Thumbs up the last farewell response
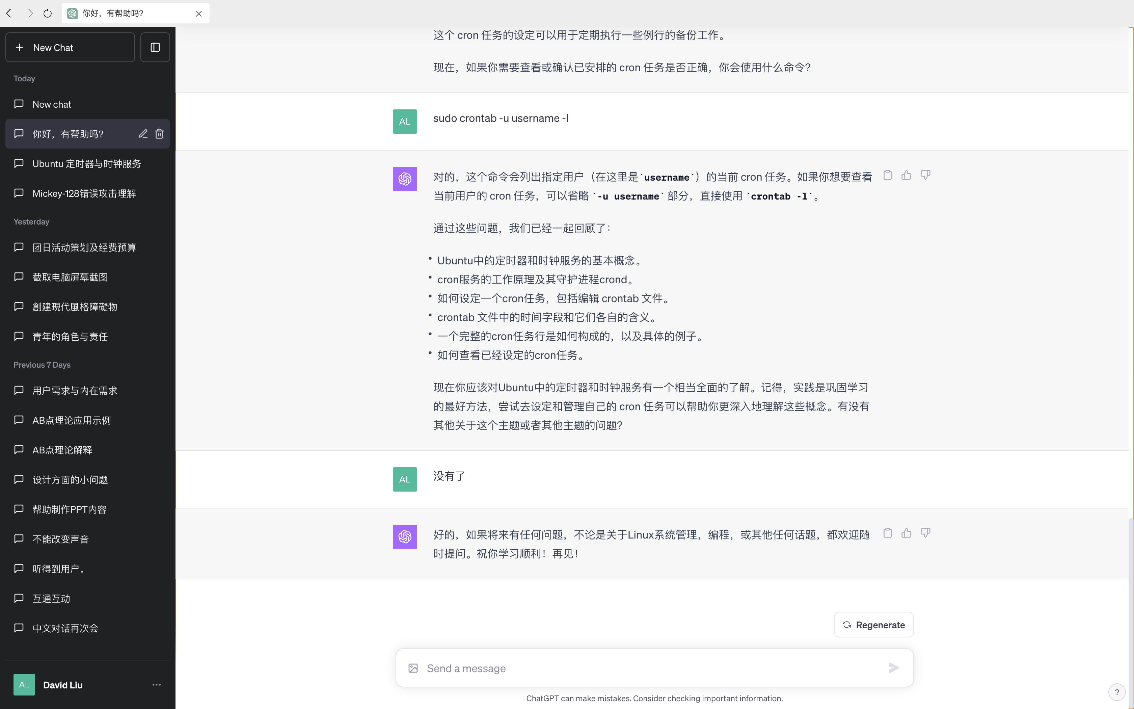 [x=906, y=533]
